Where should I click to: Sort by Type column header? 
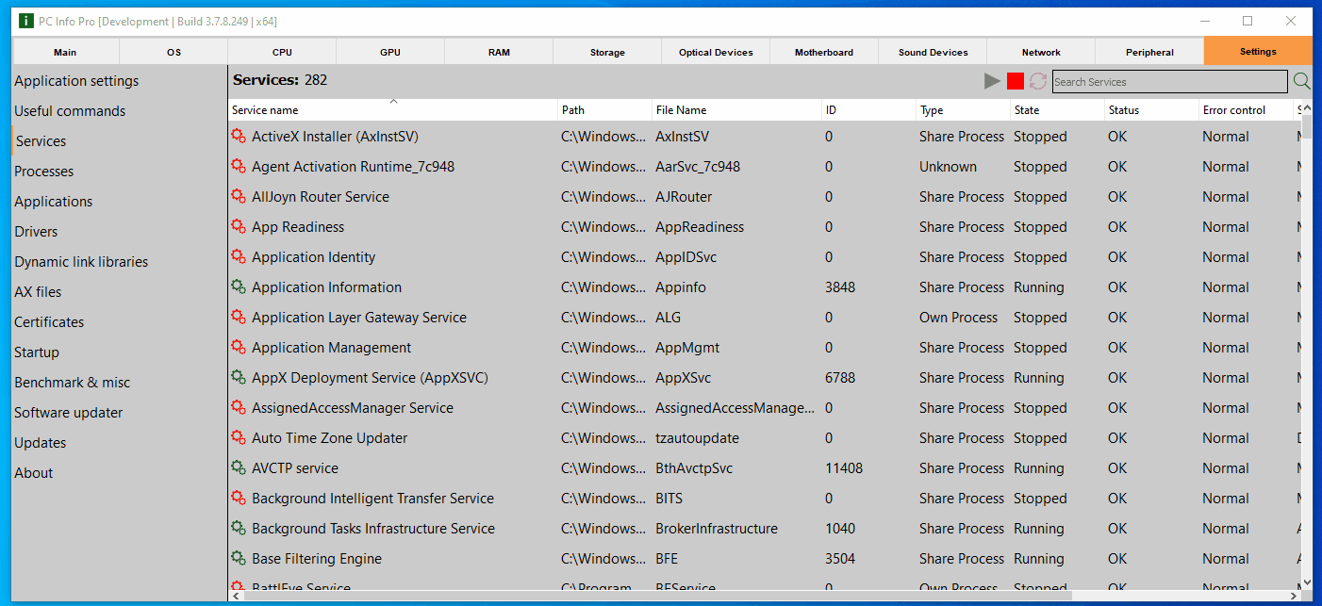(x=964, y=110)
